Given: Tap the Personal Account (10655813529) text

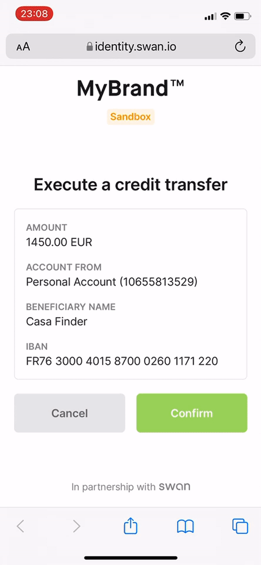Looking at the screenshot, I should tap(111, 282).
